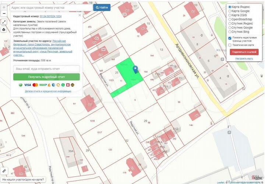Image resolution: width=265 pixels, height=184 pixels.
Task: Click Поделиться ссылкой red button
Action: coord(244,52)
